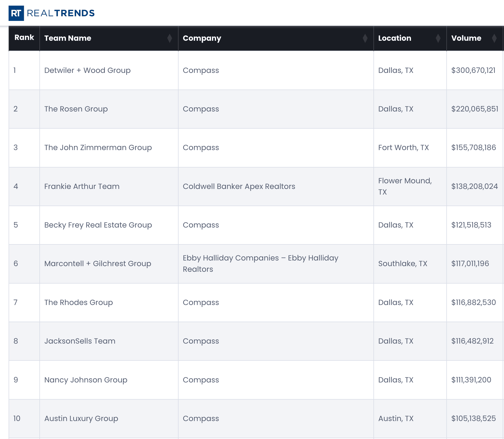504x439 pixels.
Task: Click the Location header label
Action: tap(395, 38)
